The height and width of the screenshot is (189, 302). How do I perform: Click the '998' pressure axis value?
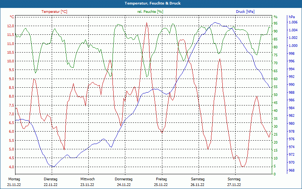pyautogui.click(x=292, y=53)
